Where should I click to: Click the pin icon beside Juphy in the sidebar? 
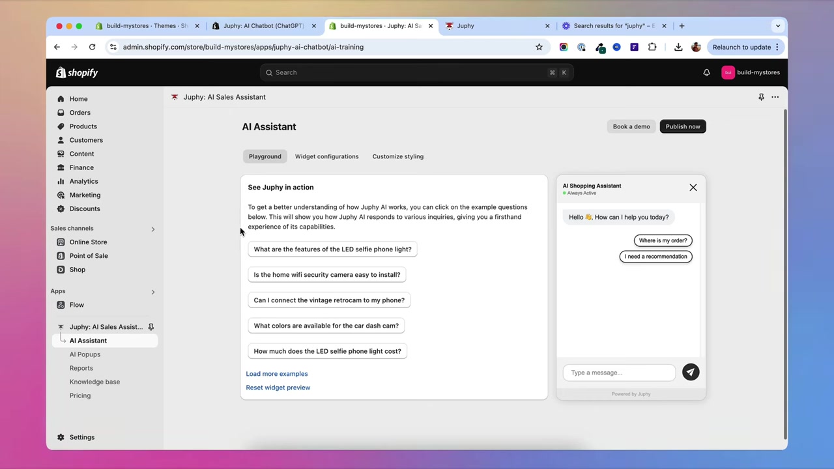151,327
